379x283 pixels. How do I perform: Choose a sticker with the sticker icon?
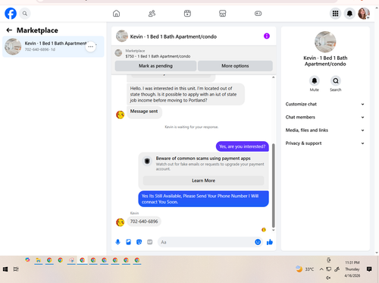click(x=139, y=242)
